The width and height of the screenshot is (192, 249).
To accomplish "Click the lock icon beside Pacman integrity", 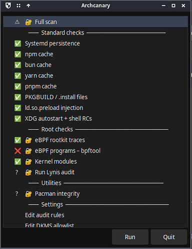I will pos(28,194).
